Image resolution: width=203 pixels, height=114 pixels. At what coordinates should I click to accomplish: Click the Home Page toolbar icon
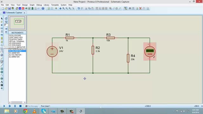17,9
